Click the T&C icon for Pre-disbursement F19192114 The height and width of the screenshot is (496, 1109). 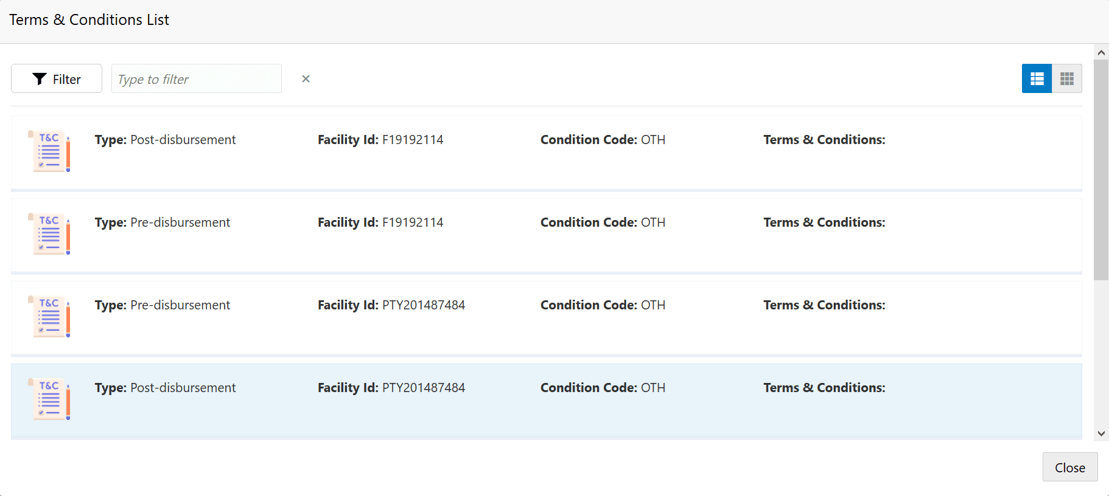[x=49, y=234]
